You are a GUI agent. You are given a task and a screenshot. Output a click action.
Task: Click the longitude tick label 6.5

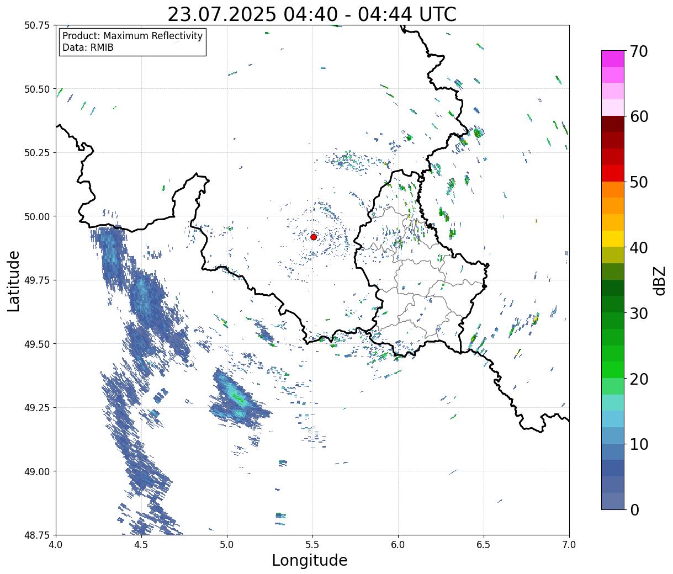coord(484,545)
